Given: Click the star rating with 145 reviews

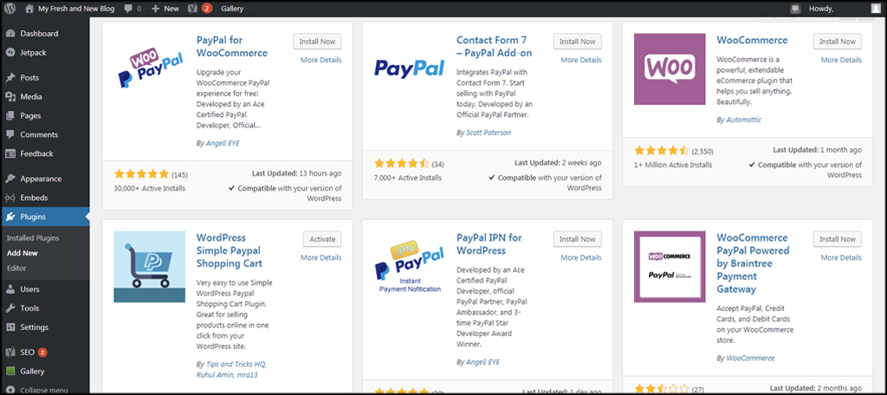Looking at the screenshot, I should pyautogui.click(x=141, y=174).
